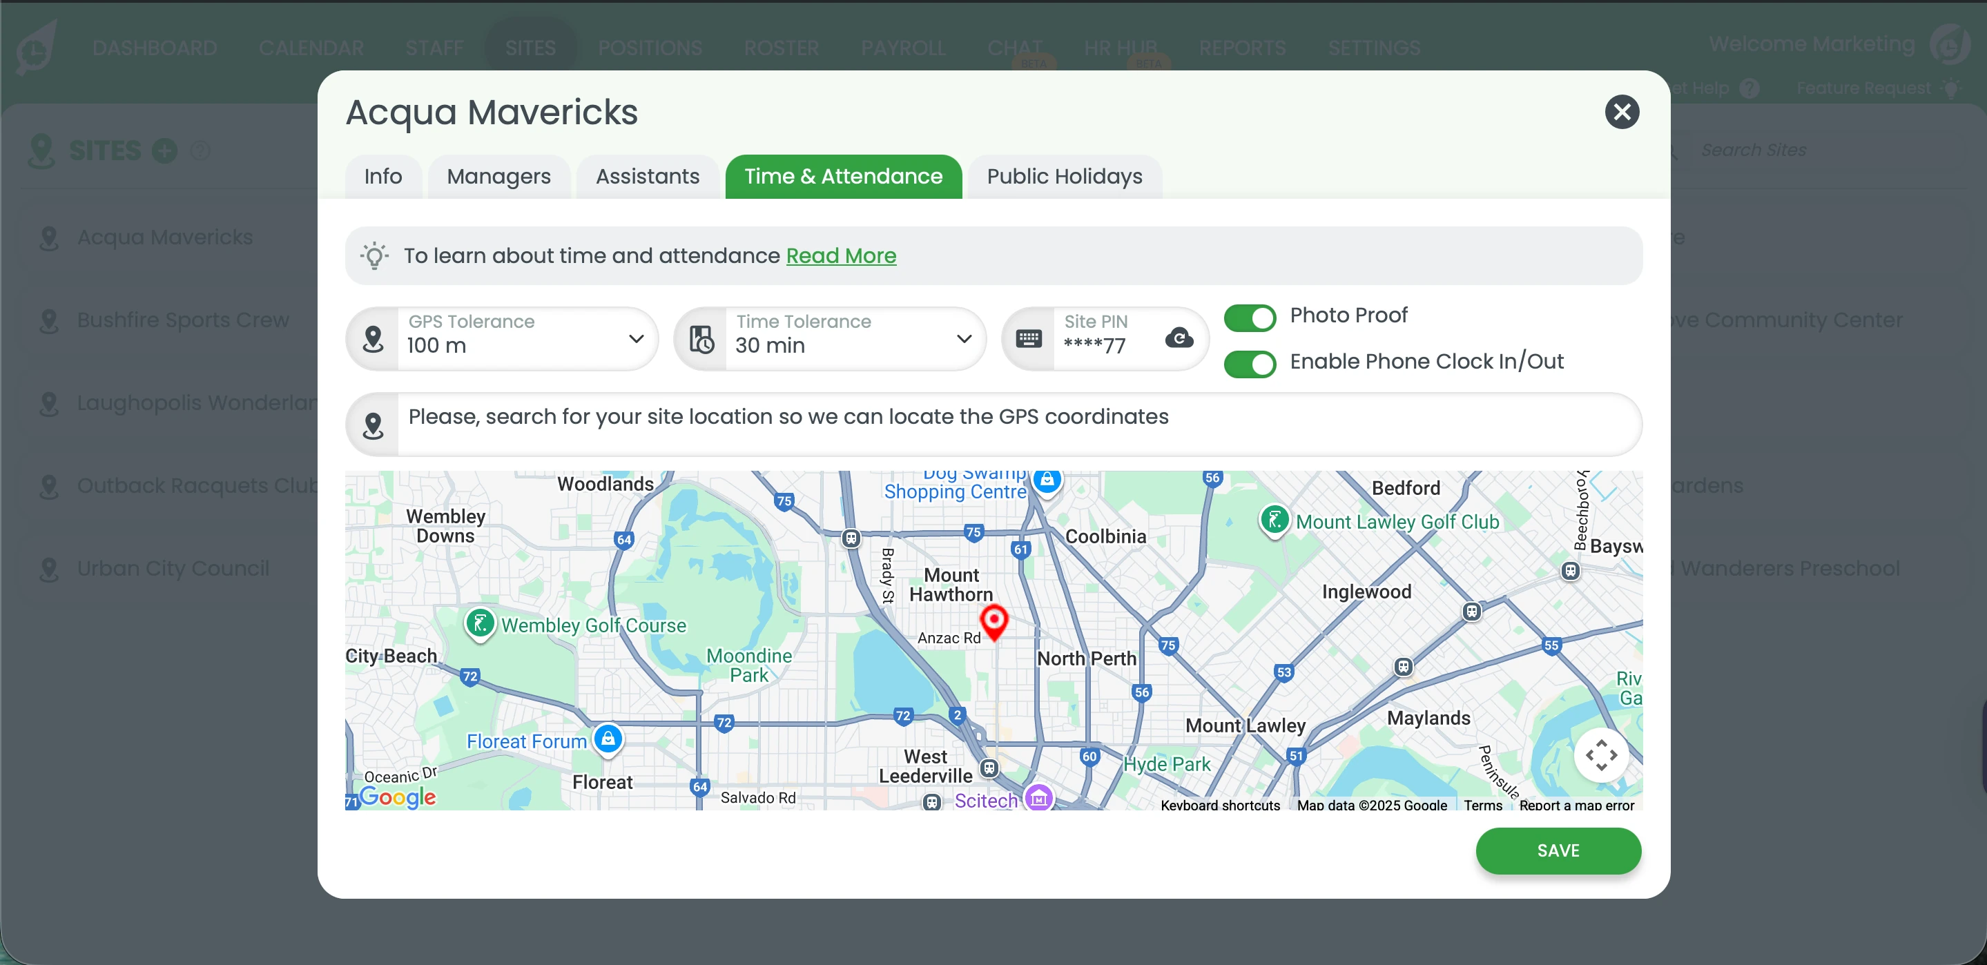This screenshot has width=1987, height=965.
Task: Expand the GPS Tolerance dropdown
Action: [636, 338]
